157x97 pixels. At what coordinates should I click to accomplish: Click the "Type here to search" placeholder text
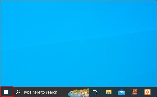[40, 92]
